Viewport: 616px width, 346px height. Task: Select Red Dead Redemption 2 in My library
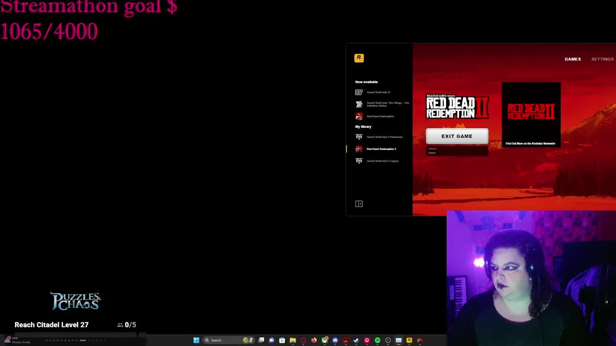376,149
